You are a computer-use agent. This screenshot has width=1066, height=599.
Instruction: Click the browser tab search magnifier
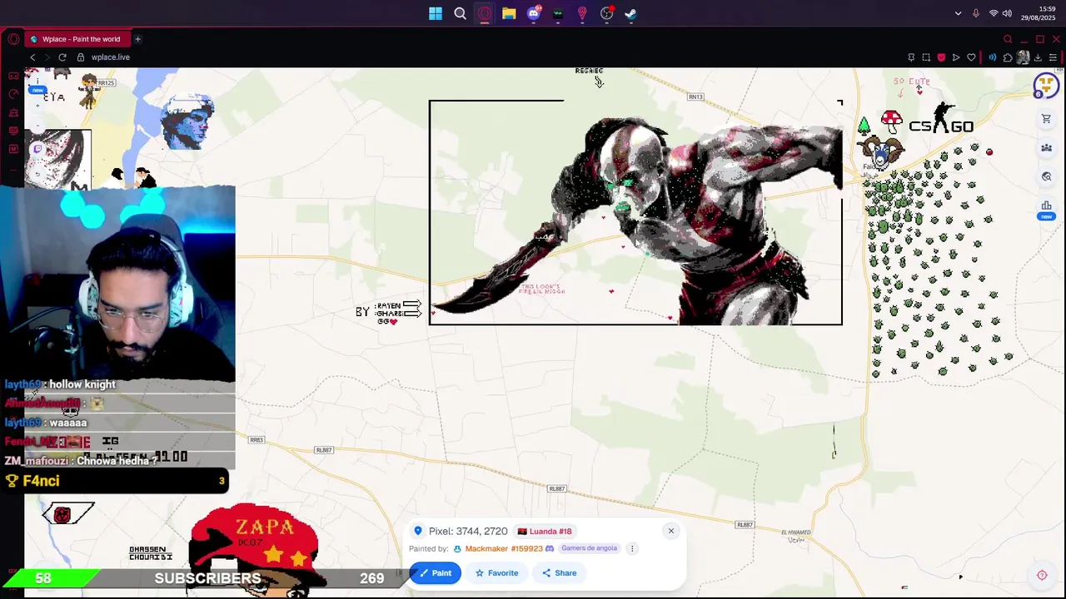pos(1008,39)
